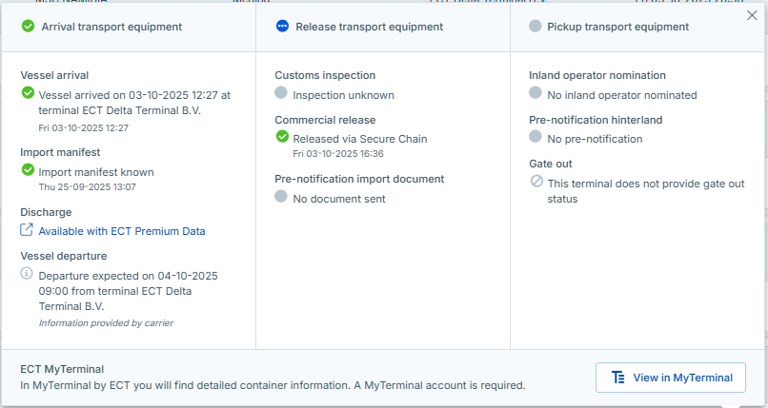
Task: Click the Discharge heading
Action: pyautogui.click(x=46, y=212)
